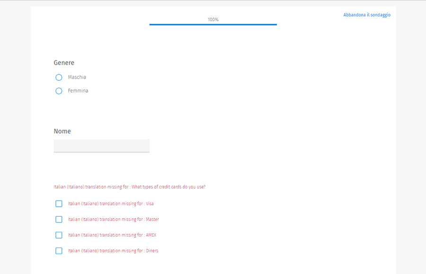Click the credit cards question text
426x274 pixels.
pyautogui.click(x=129, y=187)
